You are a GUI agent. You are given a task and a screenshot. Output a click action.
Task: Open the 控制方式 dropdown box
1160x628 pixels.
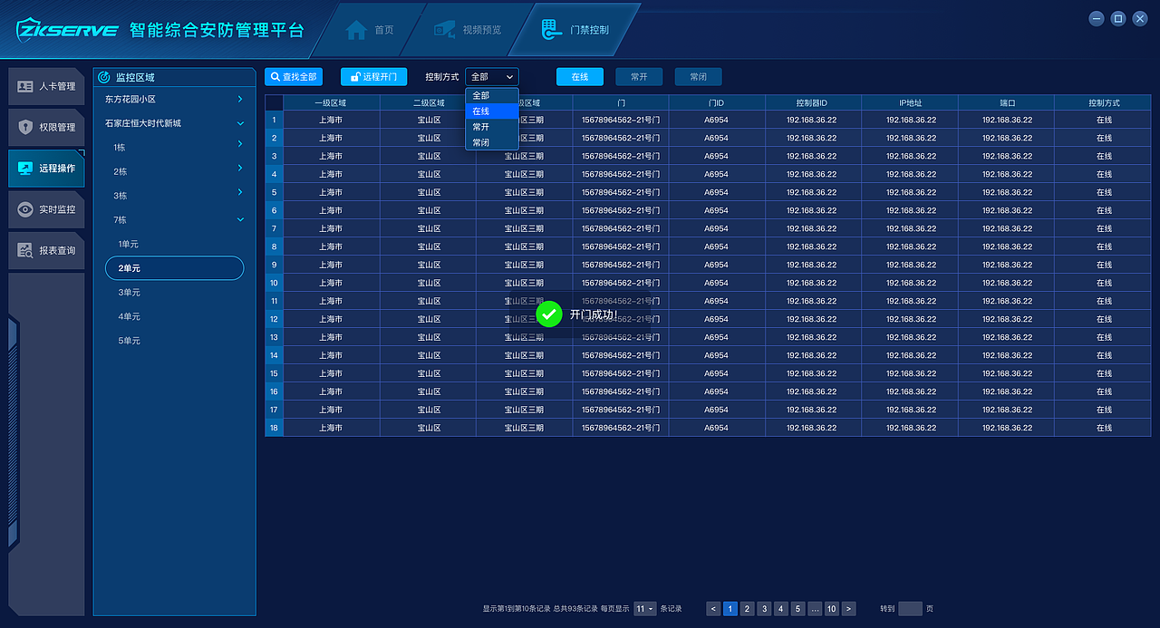tap(492, 77)
